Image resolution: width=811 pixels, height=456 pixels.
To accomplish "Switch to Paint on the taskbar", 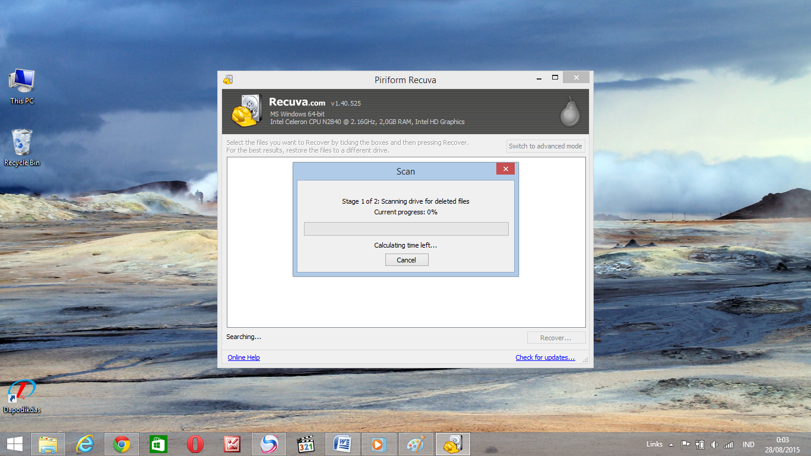I will [x=416, y=444].
